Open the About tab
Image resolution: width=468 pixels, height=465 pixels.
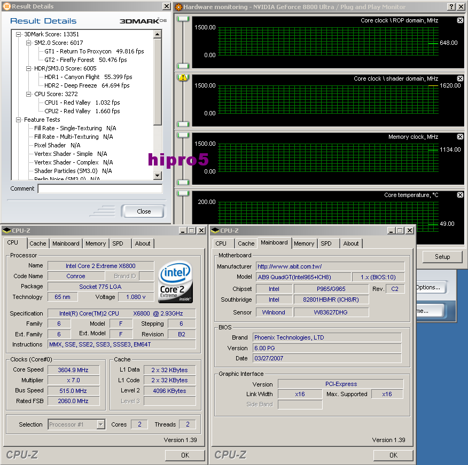tap(351, 243)
